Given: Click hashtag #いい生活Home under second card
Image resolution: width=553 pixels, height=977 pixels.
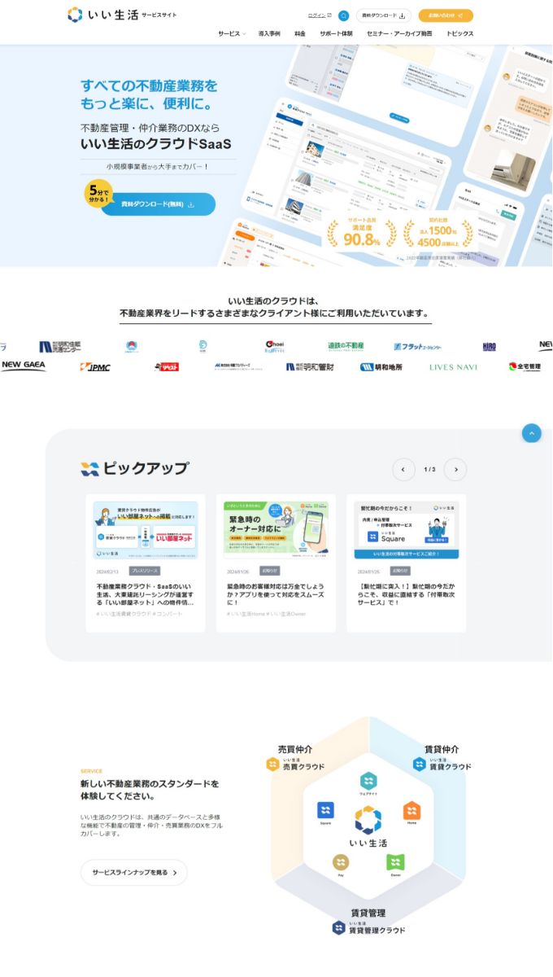Looking at the screenshot, I should point(246,614).
